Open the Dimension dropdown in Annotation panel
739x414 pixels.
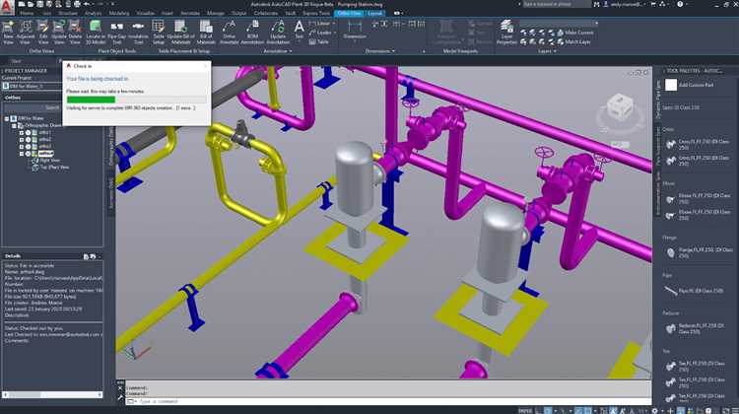(x=354, y=36)
